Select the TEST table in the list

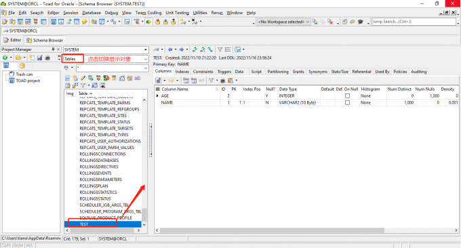pyautogui.click(x=102, y=224)
